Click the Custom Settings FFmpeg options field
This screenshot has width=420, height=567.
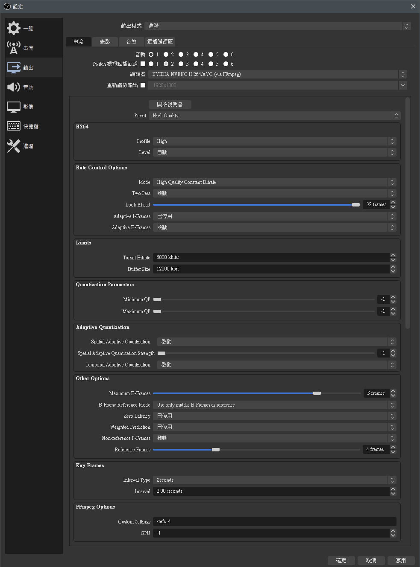274,522
